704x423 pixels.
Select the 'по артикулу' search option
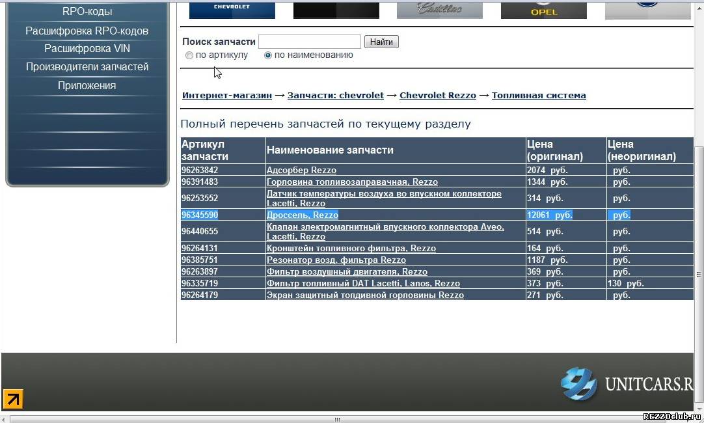tap(189, 55)
